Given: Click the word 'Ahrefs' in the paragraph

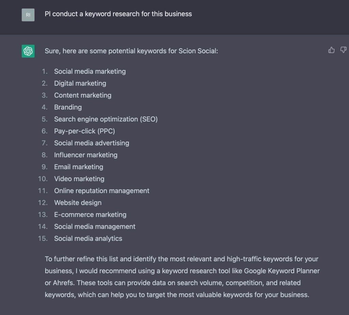Looking at the screenshot, I should coord(63,283).
